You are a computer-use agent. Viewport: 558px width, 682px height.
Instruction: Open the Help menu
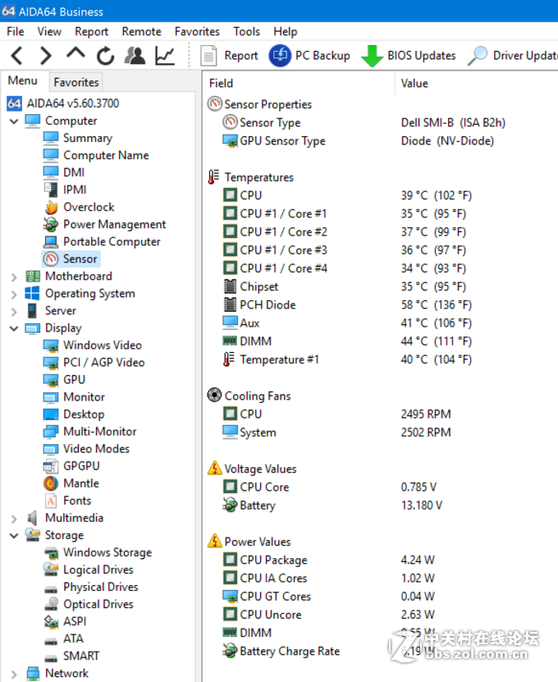click(x=286, y=31)
